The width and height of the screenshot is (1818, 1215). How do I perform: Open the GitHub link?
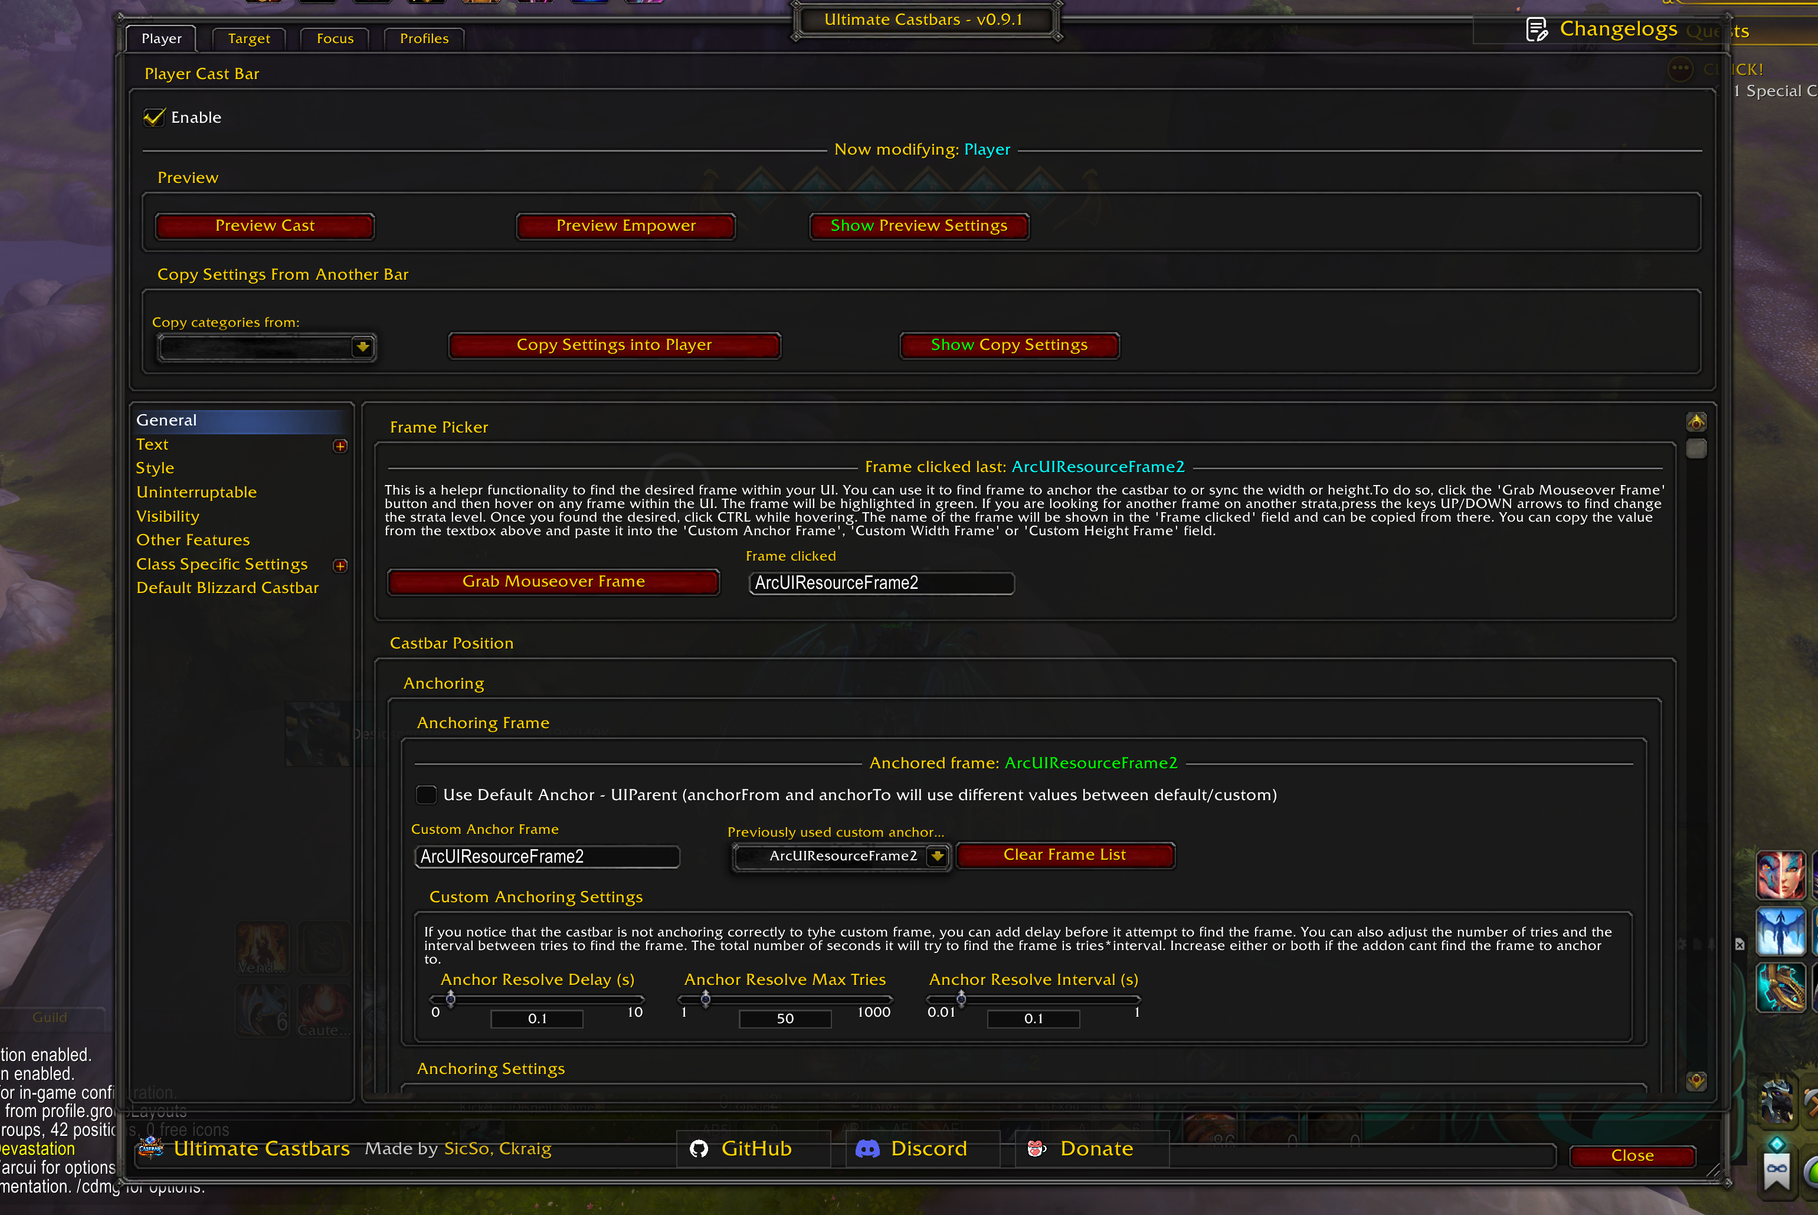[753, 1148]
